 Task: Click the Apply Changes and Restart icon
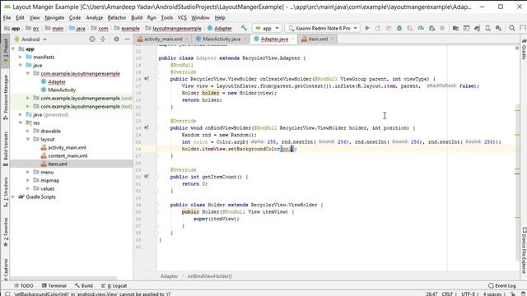(378, 28)
